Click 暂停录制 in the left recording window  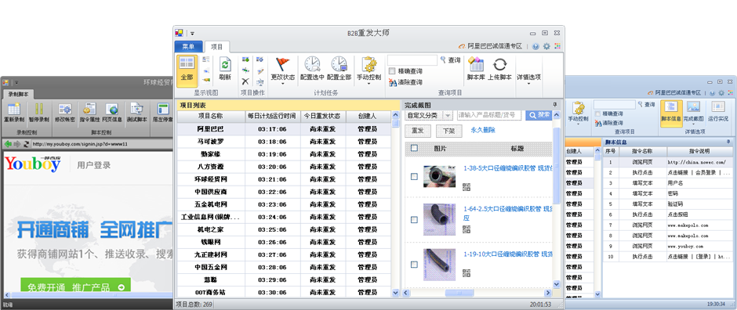click(x=39, y=113)
